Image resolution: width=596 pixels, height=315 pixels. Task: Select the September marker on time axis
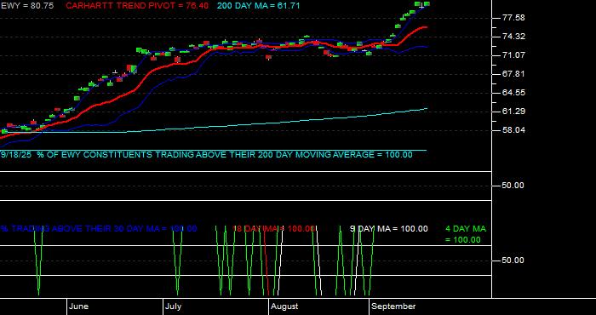(x=393, y=306)
